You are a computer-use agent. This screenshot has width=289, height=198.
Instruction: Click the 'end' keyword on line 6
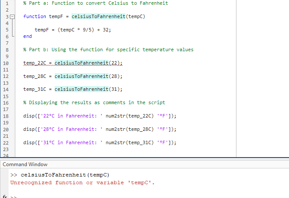click(28, 36)
